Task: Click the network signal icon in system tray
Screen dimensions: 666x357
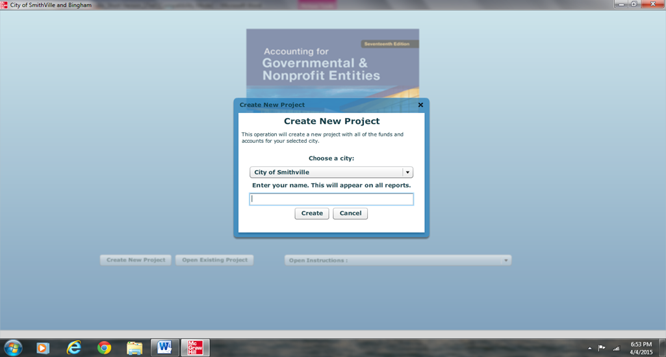Action: click(616, 348)
